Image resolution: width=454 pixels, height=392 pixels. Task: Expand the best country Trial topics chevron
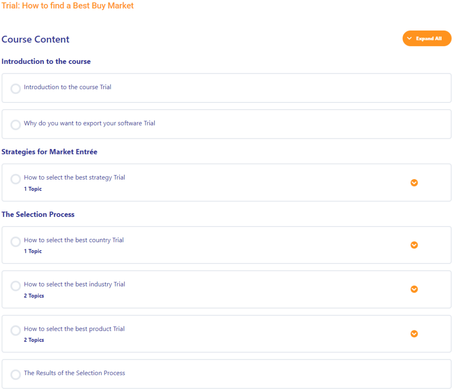414,245
